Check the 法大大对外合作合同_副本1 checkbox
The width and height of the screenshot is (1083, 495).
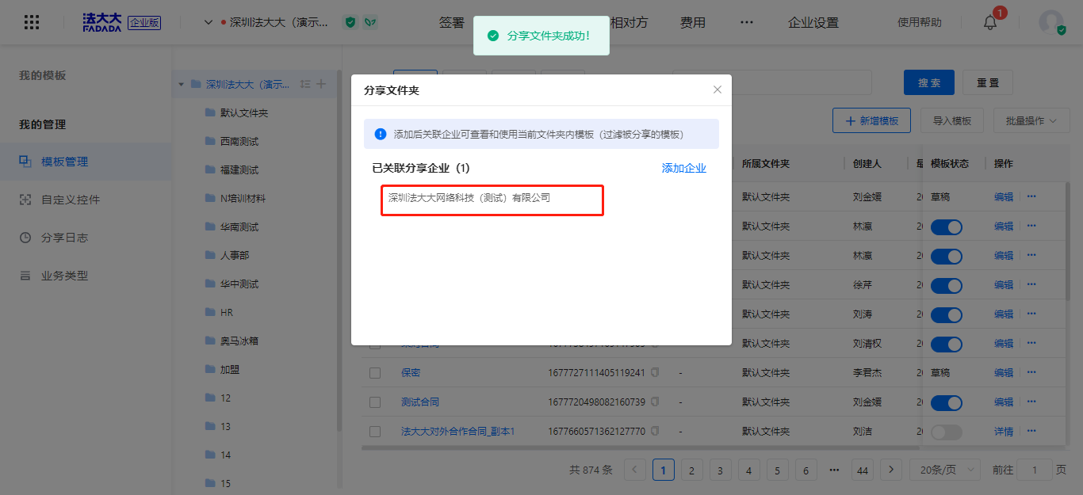[x=375, y=432]
